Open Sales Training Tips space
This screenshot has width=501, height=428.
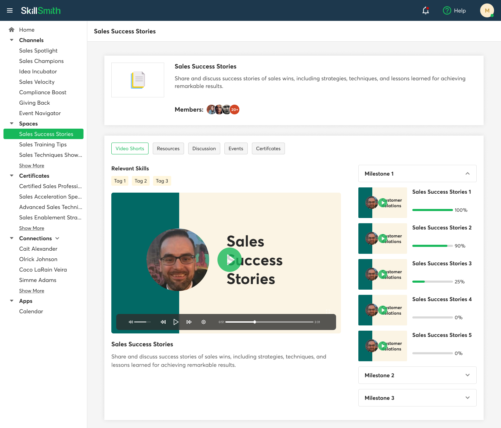(43, 144)
